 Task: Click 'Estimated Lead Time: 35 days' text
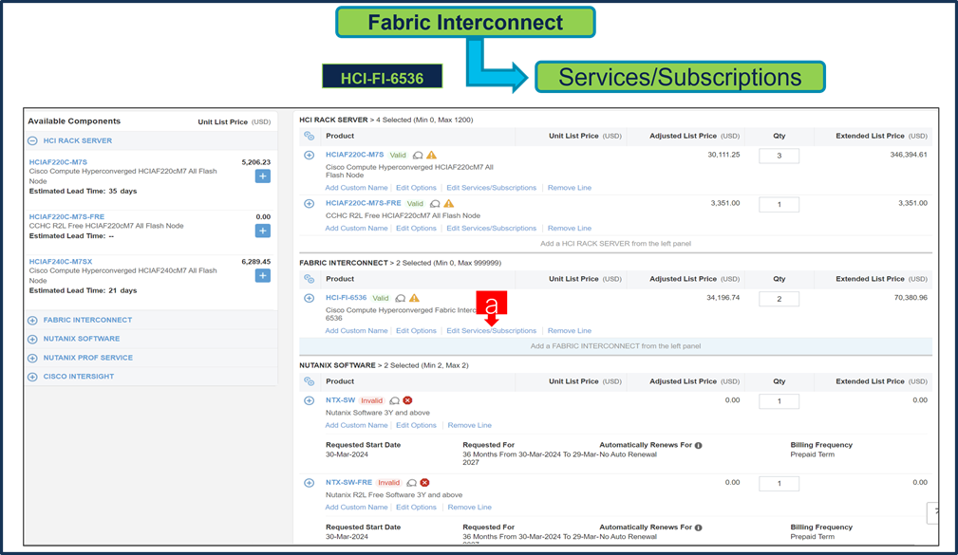coord(84,191)
